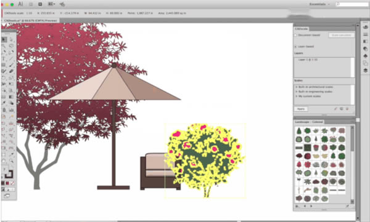Switch to the CADscale panel tab
This screenshot has width=370, height=222.
click(302, 29)
